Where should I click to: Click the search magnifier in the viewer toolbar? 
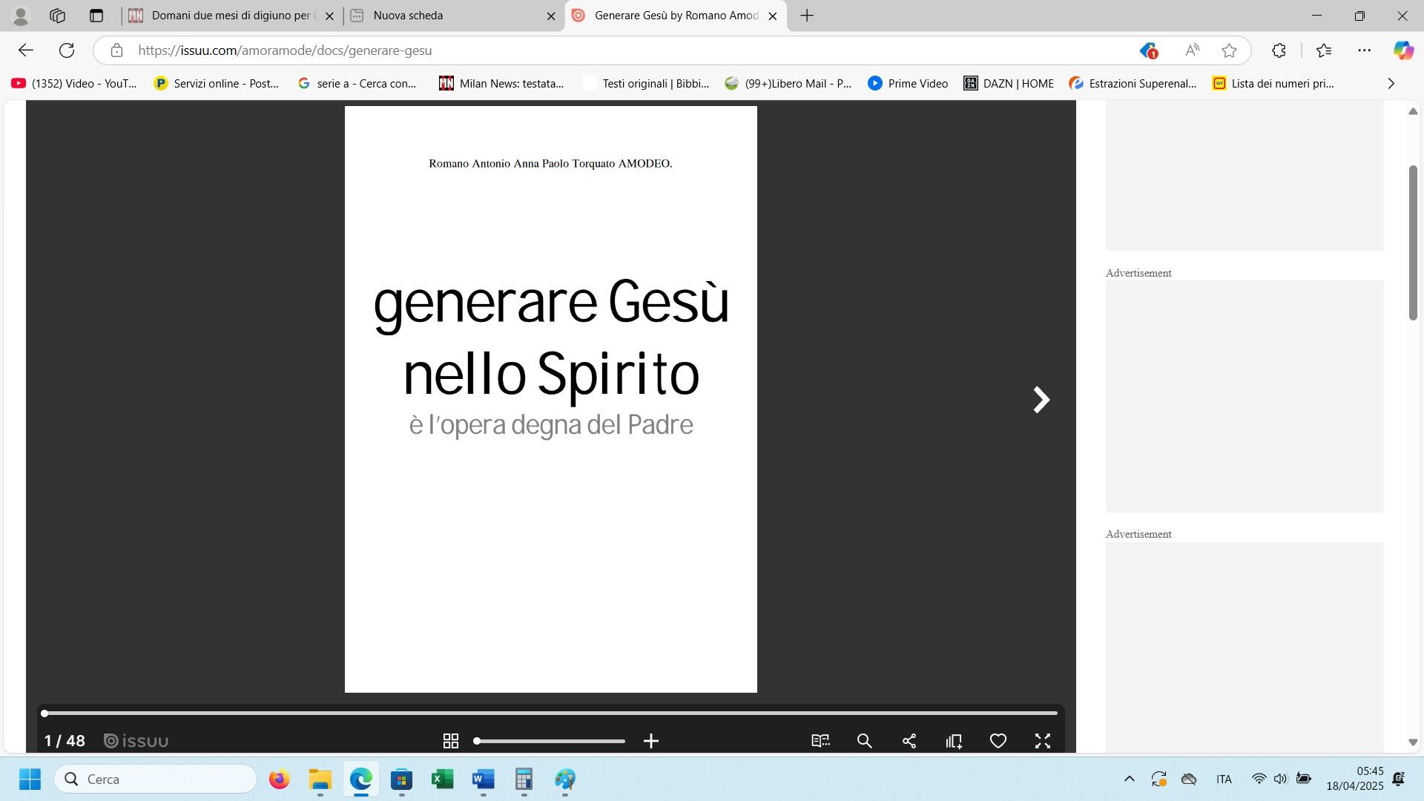pyautogui.click(x=865, y=741)
